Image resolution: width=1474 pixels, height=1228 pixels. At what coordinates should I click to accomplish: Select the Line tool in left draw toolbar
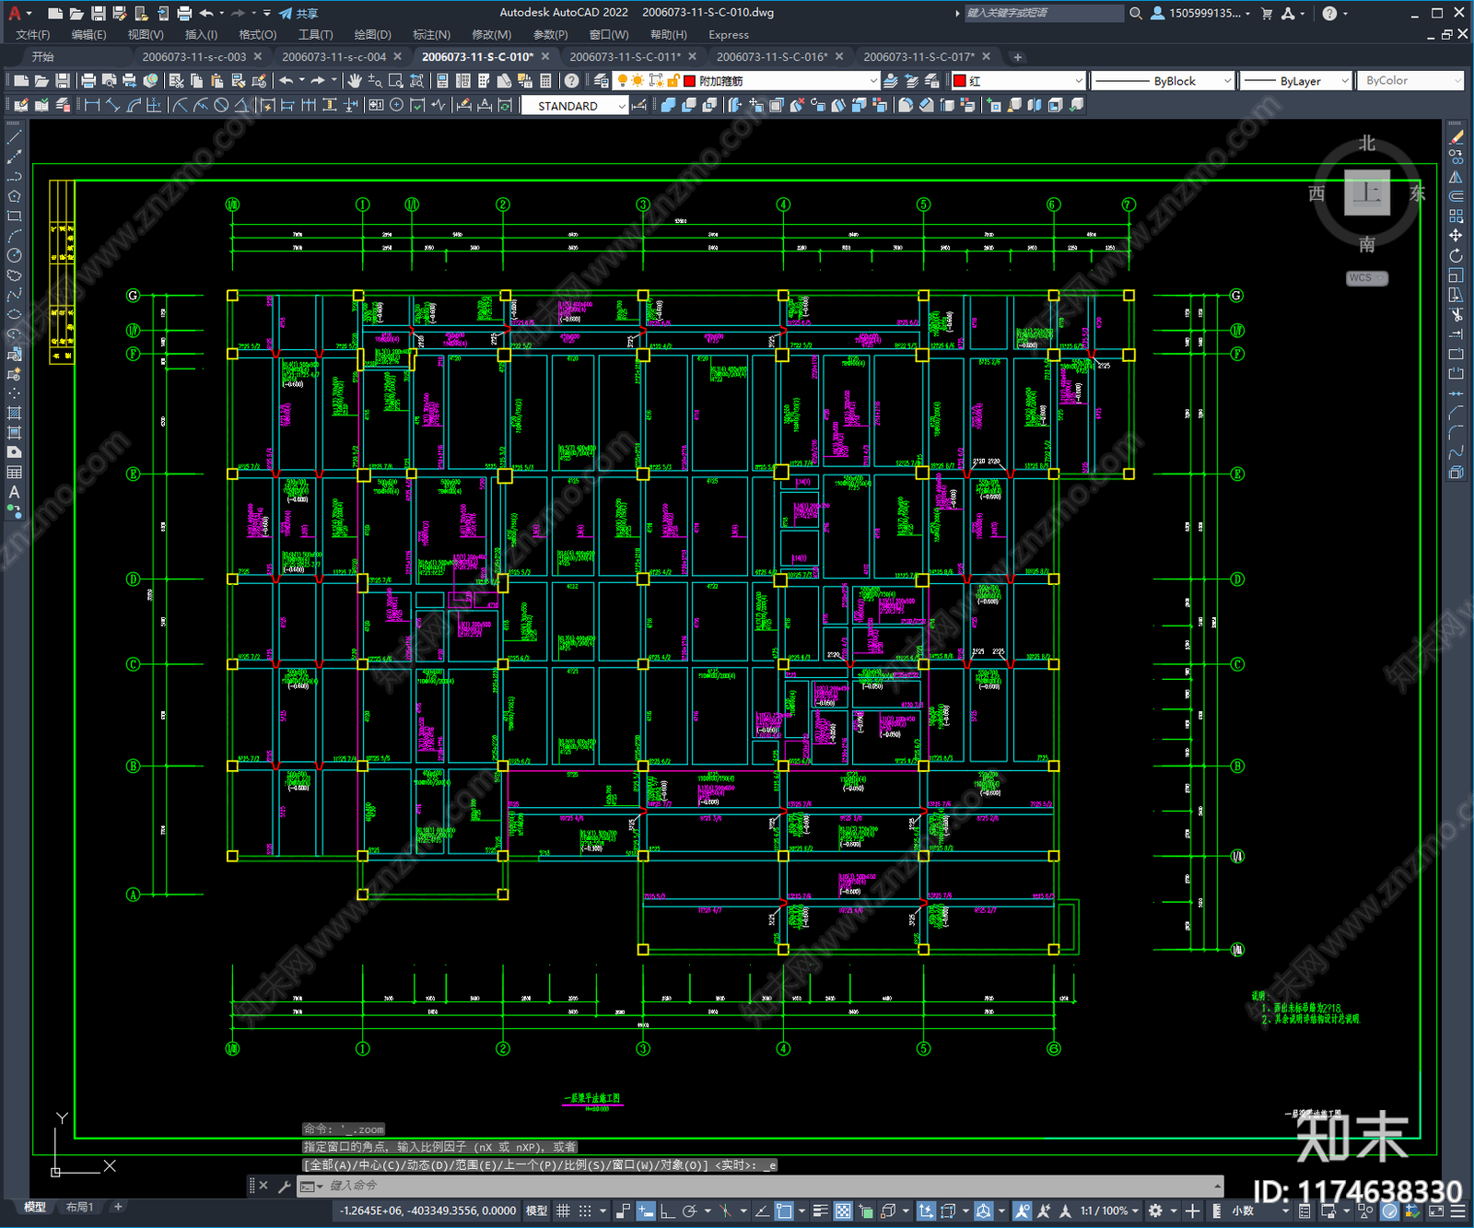(14, 136)
